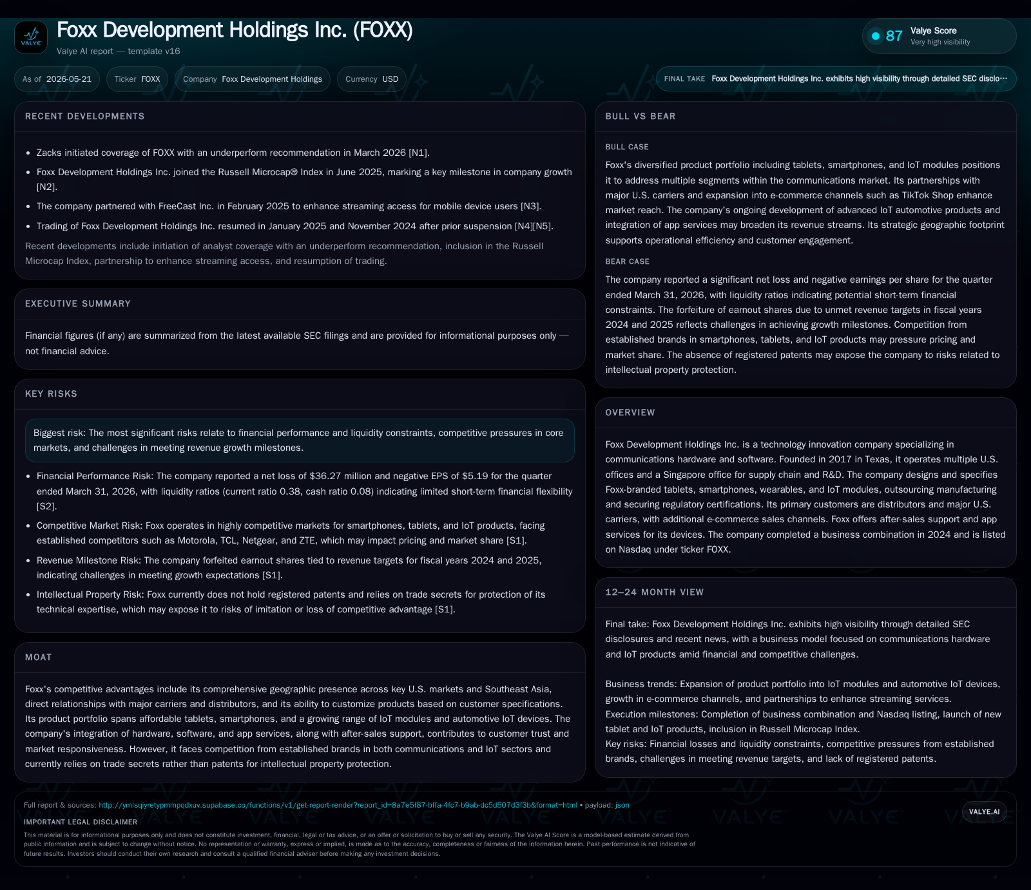
Task: Open the full report supabase link
Action: click(x=338, y=805)
